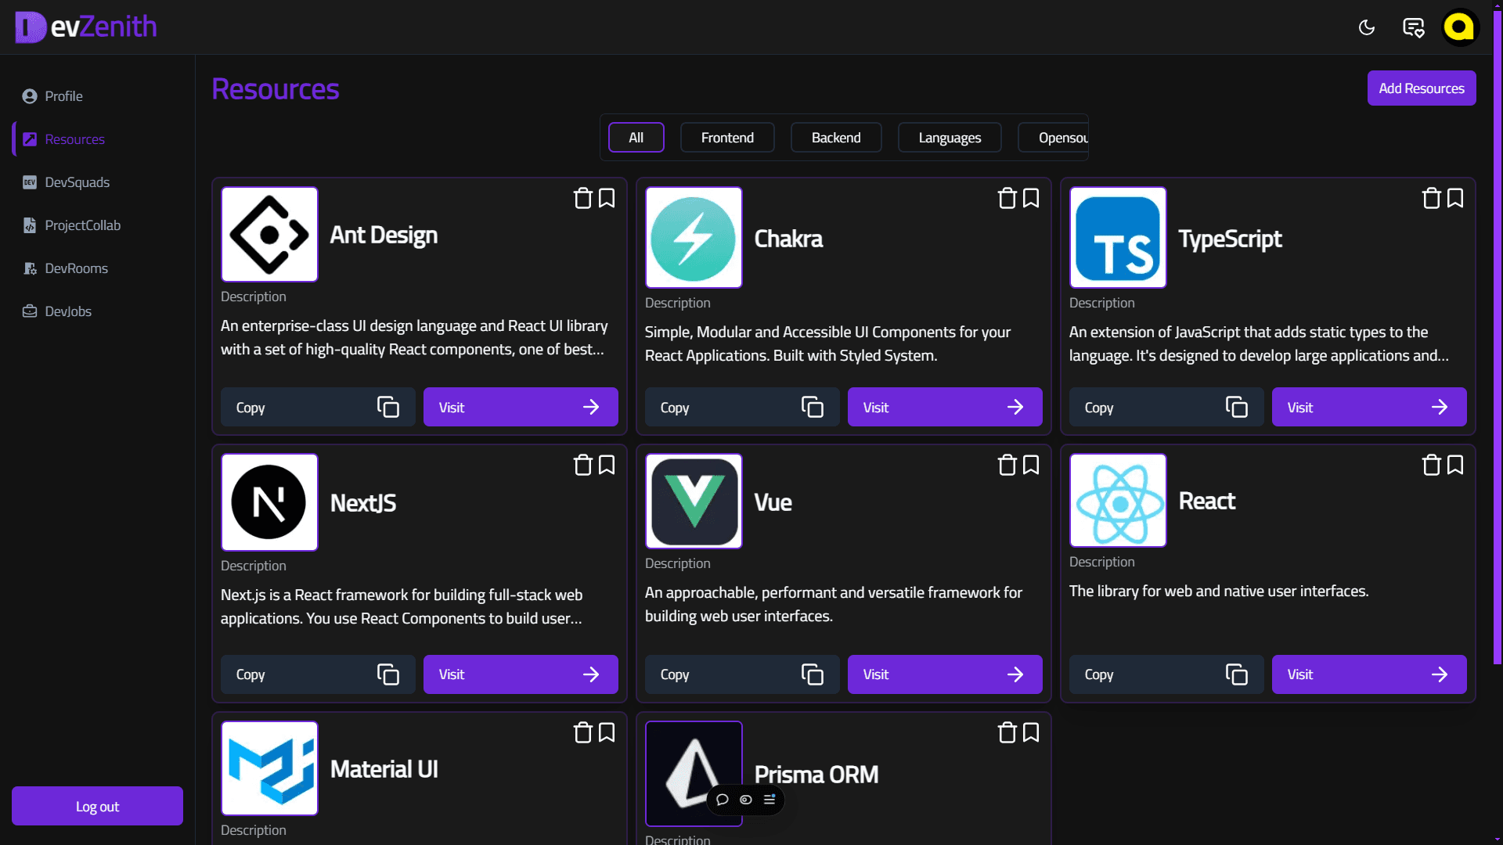1503x845 pixels.
Task: Toggle dark mode moon icon
Action: [x=1367, y=27]
